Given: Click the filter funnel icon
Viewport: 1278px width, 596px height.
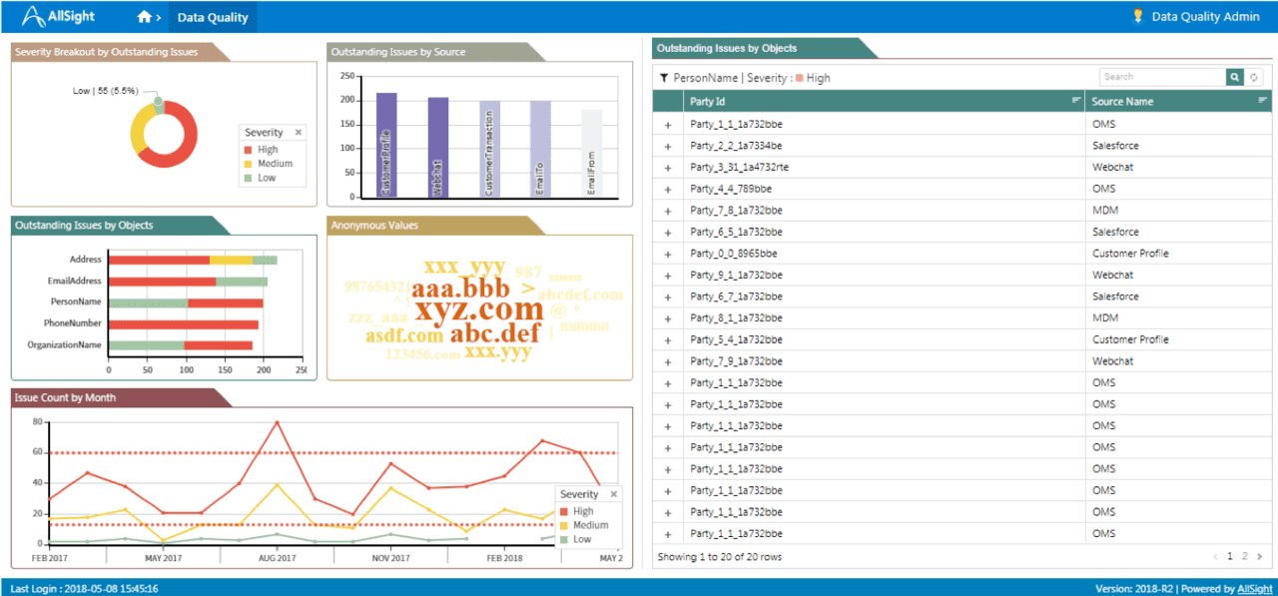Looking at the screenshot, I should click(x=663, y=78).
